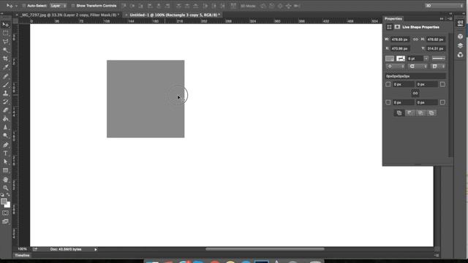The image size is (468, 263).
Task: Open stroke width dropdown arrow
Action: point(426,58)
